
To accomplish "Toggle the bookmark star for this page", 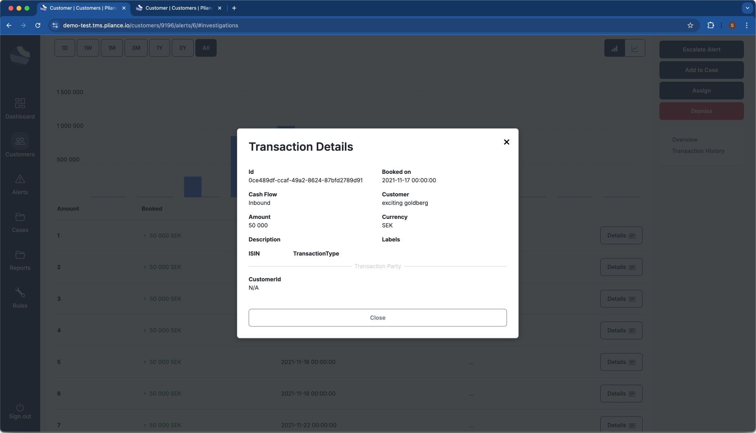I will 690,25.
